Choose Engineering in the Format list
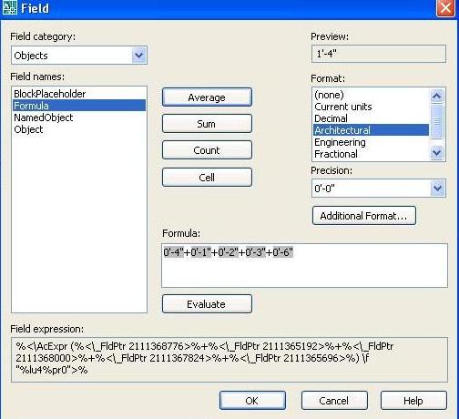 (340, 142)
